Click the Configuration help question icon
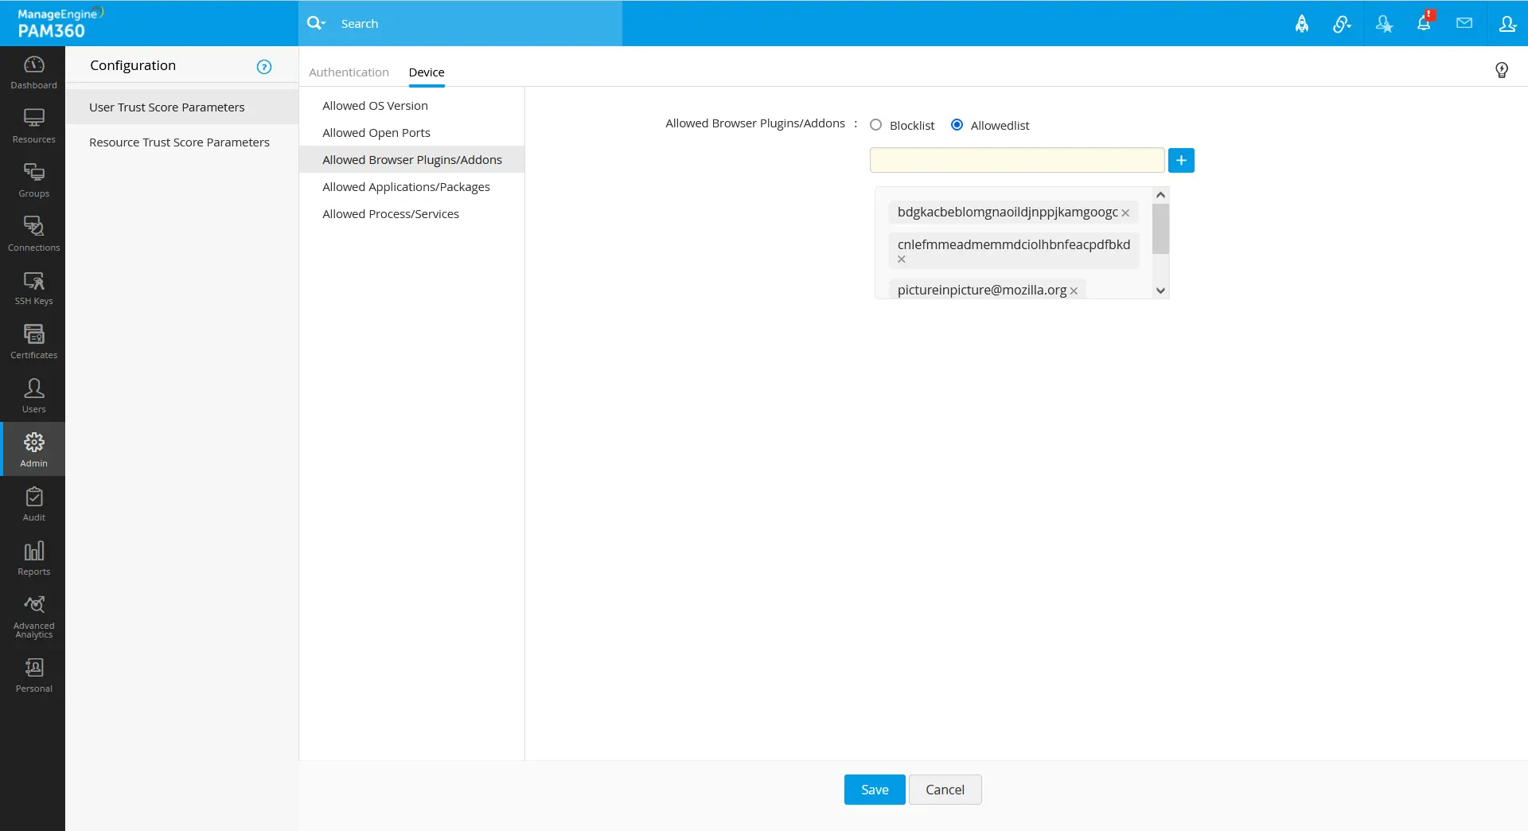 point(264,67)
